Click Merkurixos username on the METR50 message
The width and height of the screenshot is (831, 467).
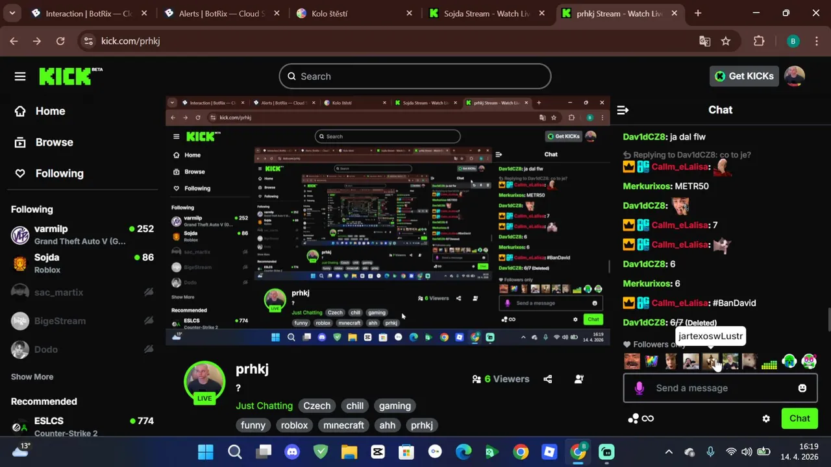(647, 186)
